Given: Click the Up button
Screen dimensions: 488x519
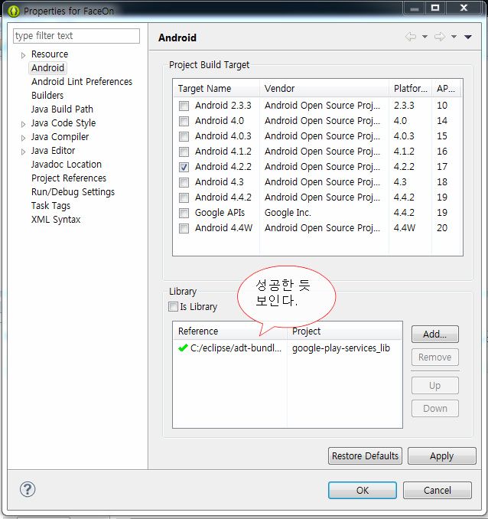Looking at the screenshot, I should [x=434, y=386].
